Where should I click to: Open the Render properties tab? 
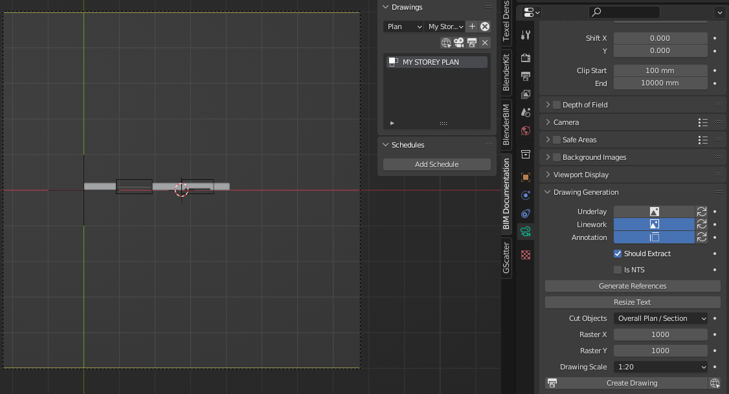pos(525,58)
